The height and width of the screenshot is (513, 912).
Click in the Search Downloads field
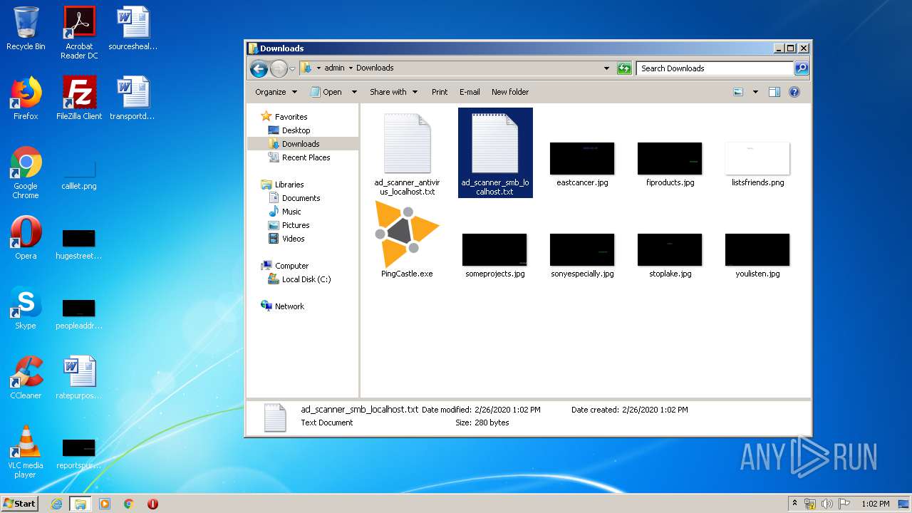(715, 68)
